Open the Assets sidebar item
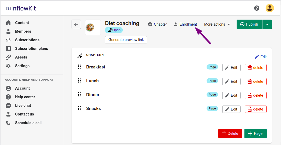 [x=21, y=57]
